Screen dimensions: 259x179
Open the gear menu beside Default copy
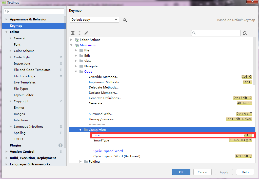pos(125,20)
